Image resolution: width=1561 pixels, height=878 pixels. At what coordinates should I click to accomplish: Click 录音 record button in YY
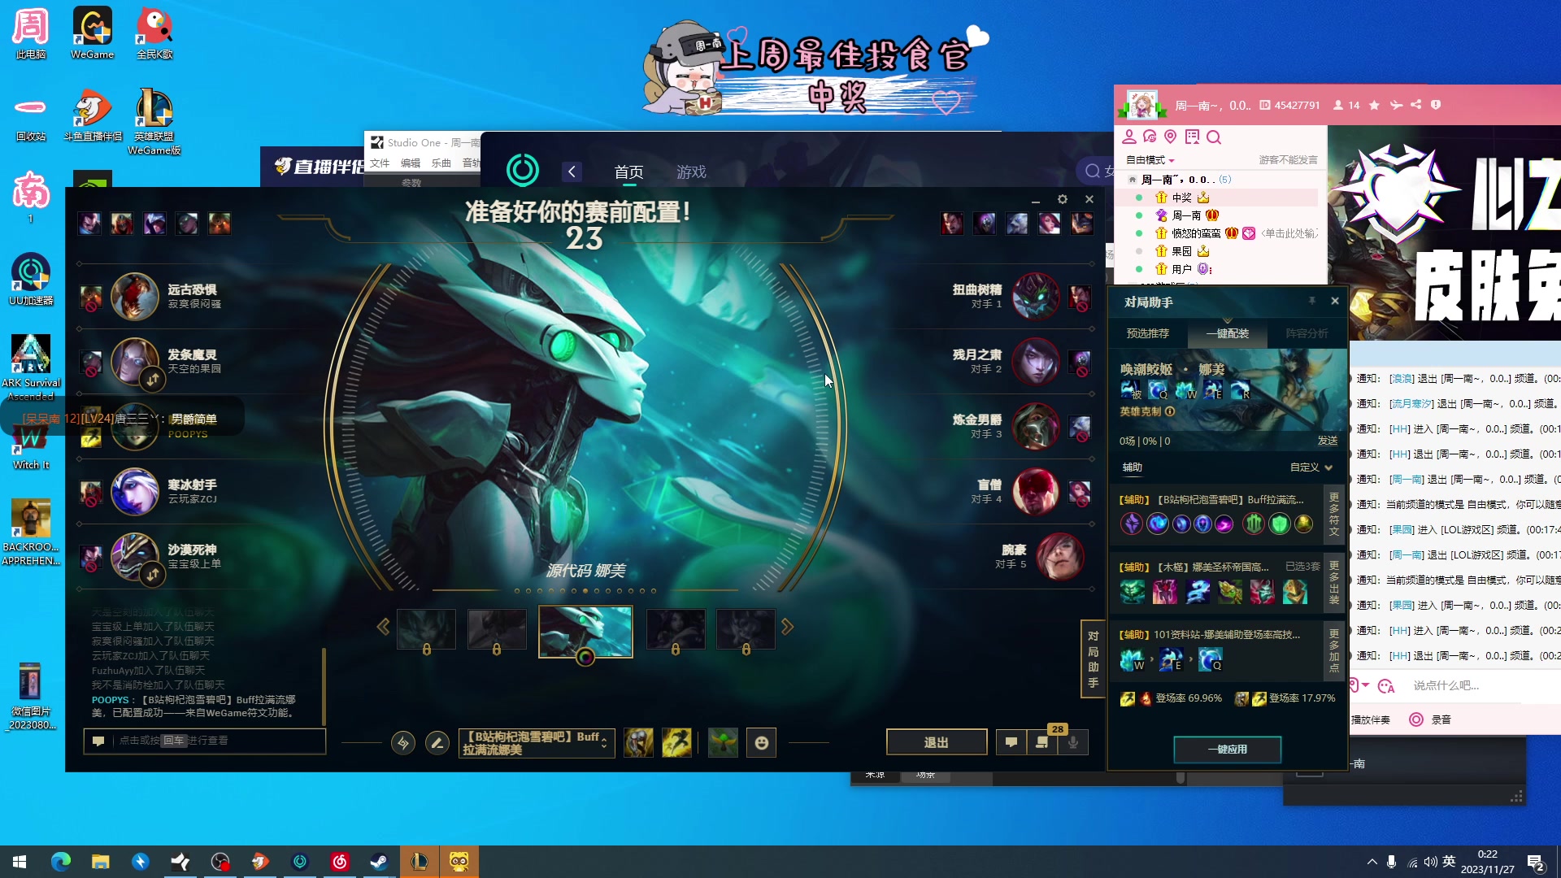click(x=1431, y=719)
